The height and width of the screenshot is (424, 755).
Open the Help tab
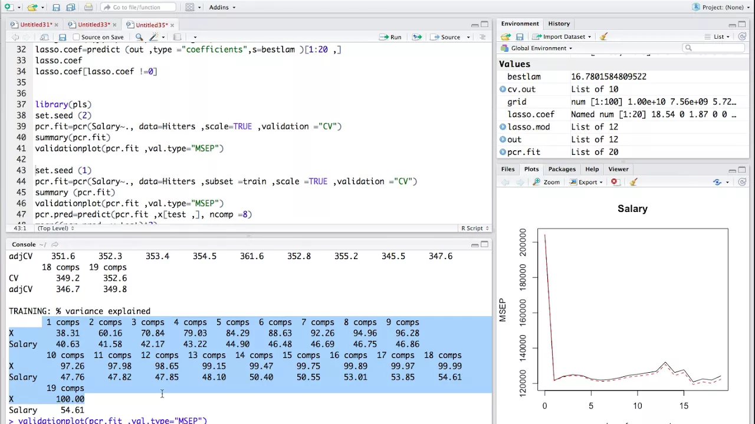(592, 169)
